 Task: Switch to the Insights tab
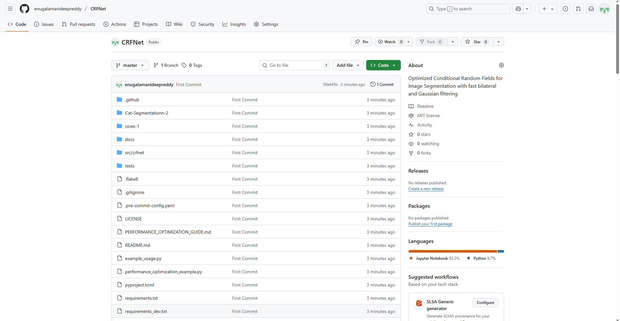234,24
